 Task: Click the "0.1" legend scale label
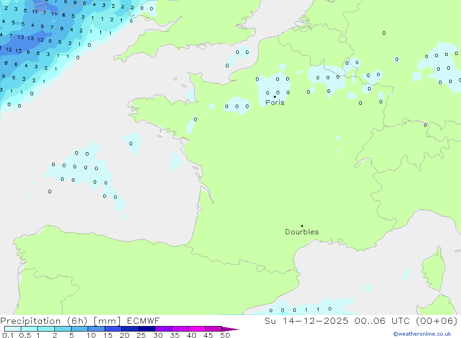tap(8, 335)
